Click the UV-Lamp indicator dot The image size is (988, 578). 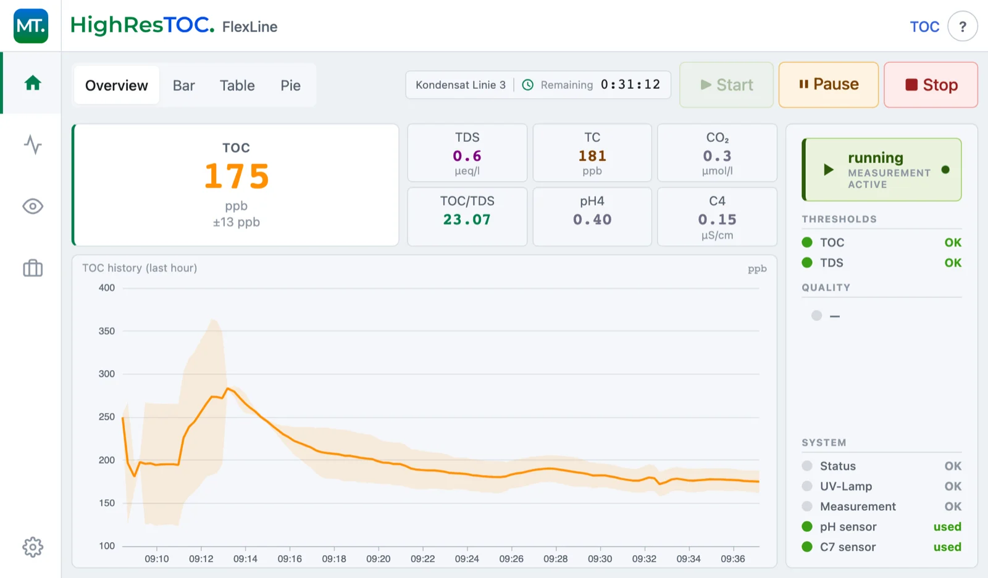click(x=807, y=486)
